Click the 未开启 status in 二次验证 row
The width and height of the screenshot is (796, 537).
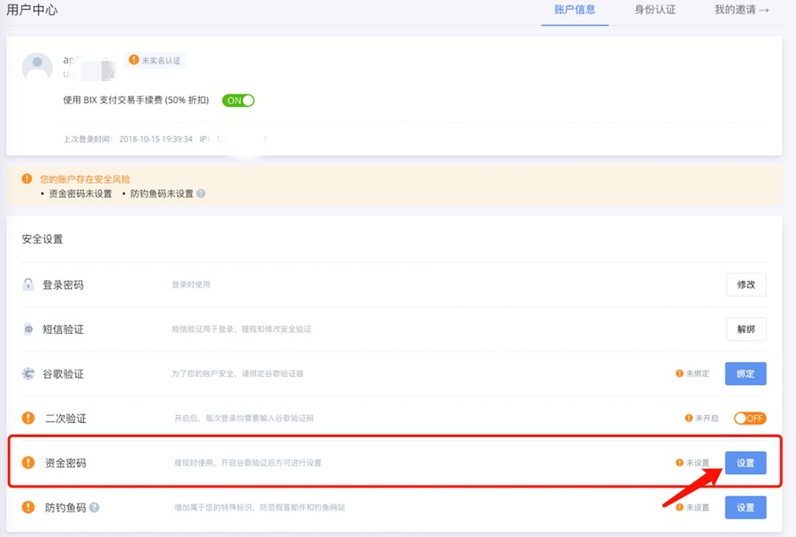[x=701, y=419]
